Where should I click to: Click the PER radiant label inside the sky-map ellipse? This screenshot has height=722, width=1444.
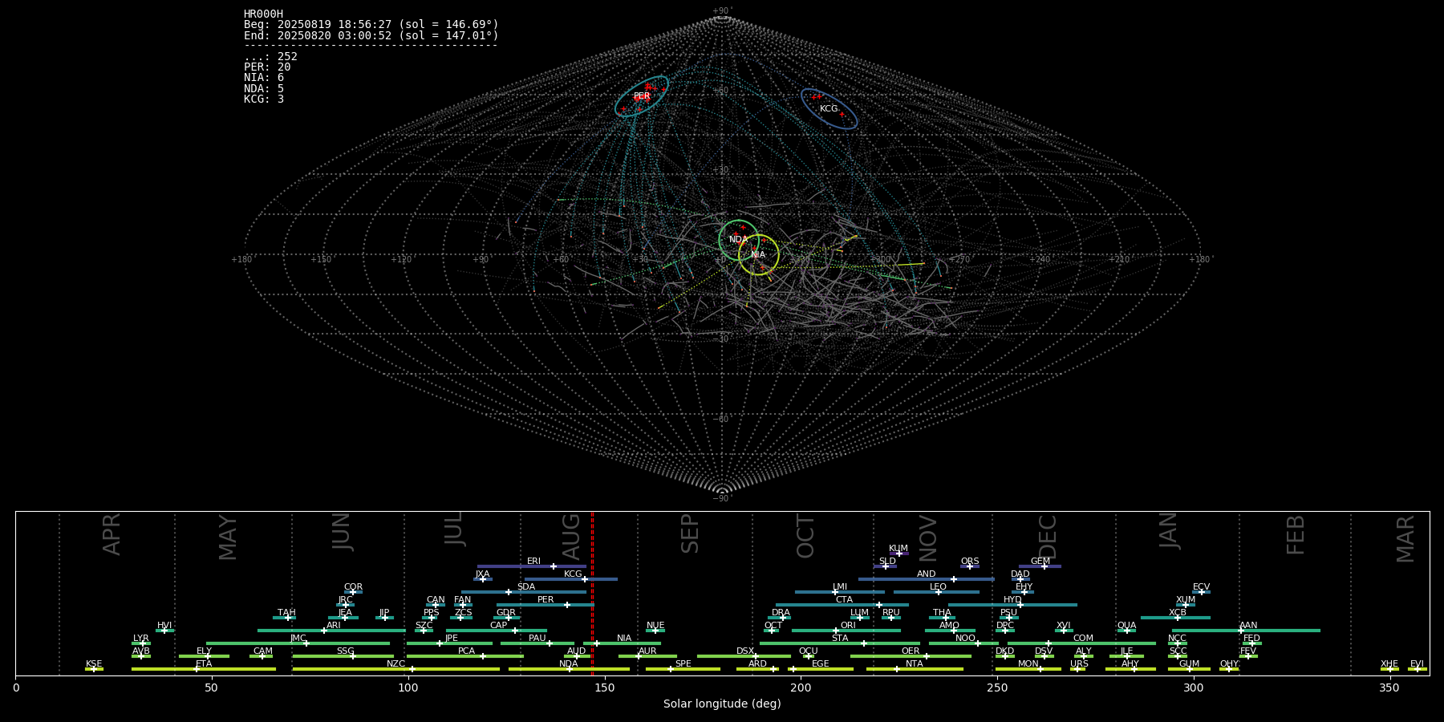642,96
